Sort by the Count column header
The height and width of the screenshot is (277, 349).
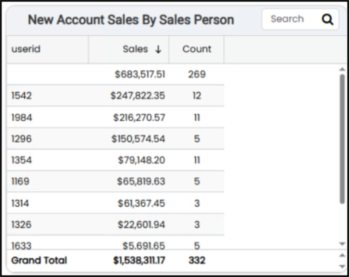197,49
